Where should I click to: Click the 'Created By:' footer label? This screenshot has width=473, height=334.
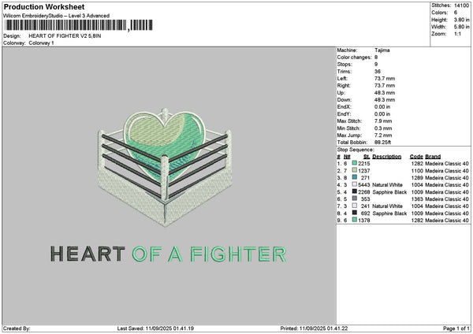pos(17,328)
